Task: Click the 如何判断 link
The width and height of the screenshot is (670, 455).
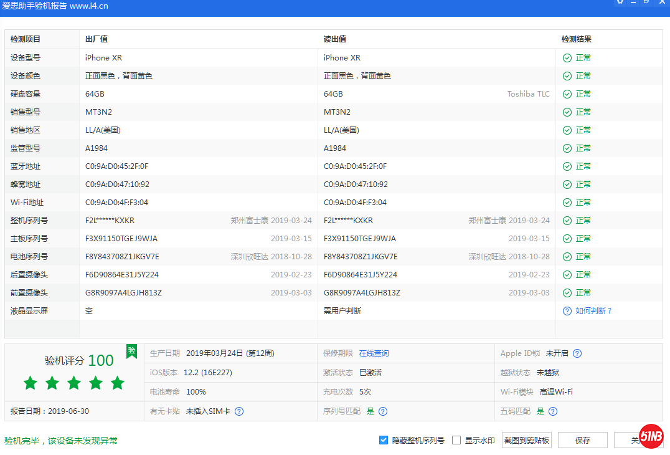Action: tap(592, 310)
